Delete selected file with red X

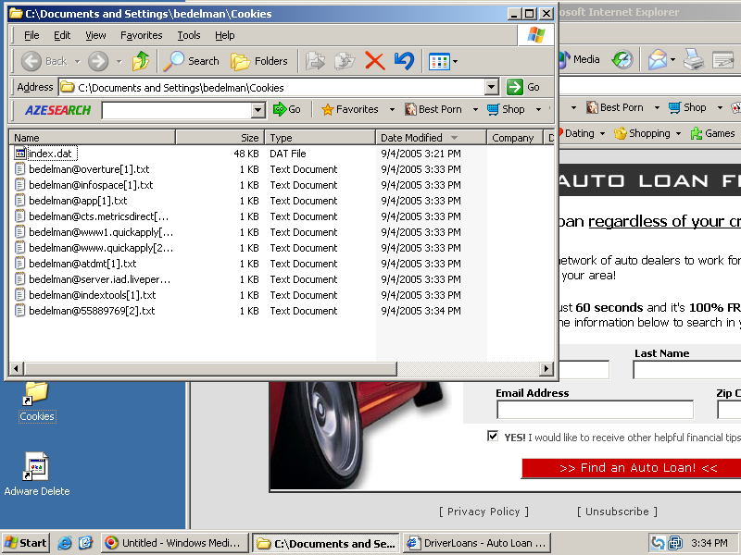click(375, 61)
